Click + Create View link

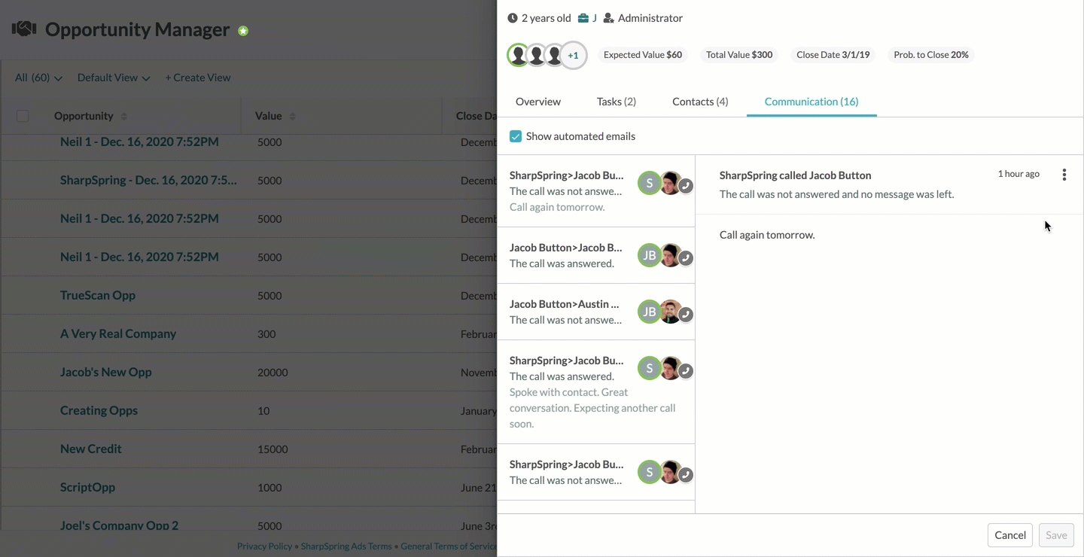click(198, 78)
